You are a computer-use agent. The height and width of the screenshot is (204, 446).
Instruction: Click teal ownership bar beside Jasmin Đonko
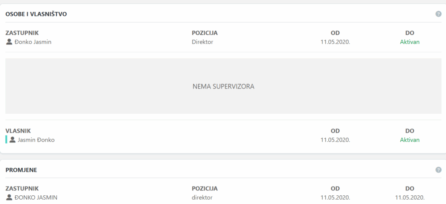click(6, 140)
